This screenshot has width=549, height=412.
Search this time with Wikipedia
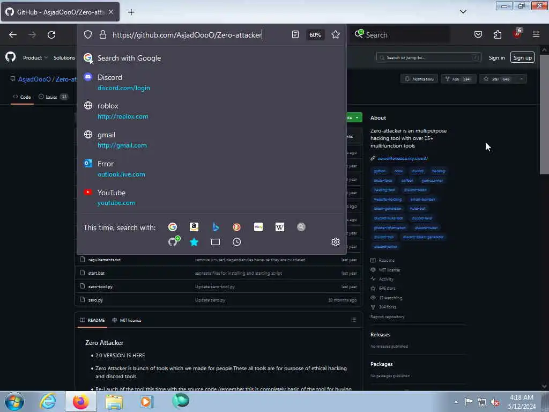(280, 227)
